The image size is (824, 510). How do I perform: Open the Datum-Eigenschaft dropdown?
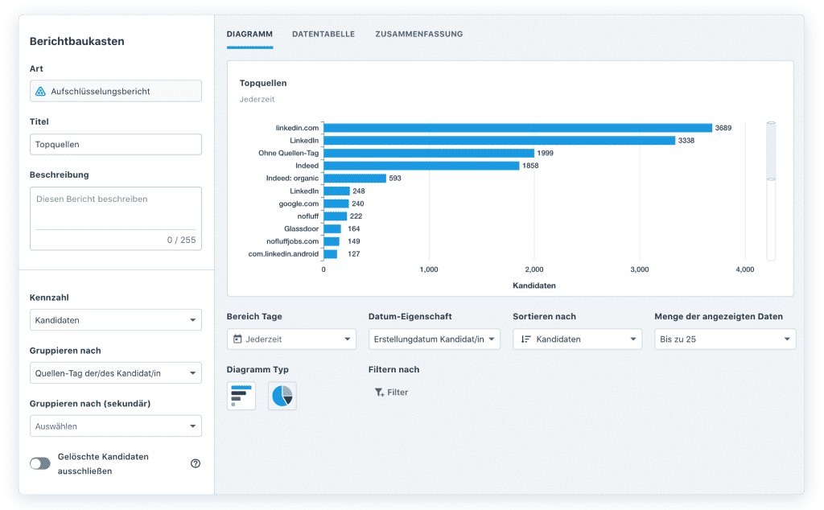click(x=434, y=339)
